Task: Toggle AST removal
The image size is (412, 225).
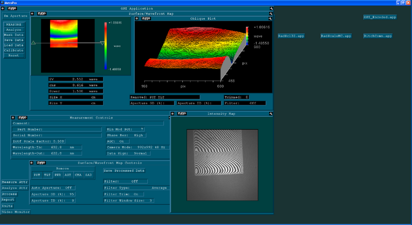Action: 68,175
